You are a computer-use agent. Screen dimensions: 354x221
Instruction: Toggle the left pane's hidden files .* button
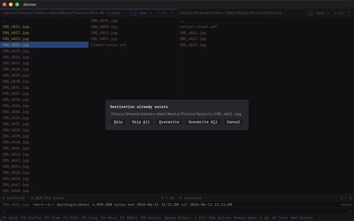coord(133,13)
